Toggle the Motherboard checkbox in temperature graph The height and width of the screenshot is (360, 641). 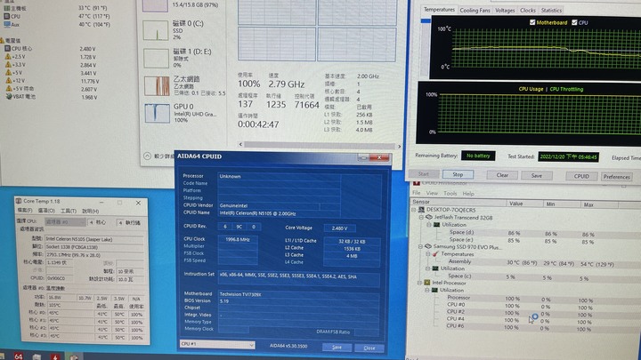(x=532, y=22)
